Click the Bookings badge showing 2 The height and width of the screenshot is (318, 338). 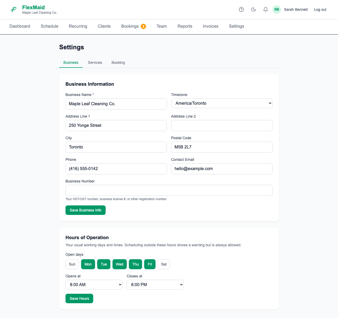[143, 26]
